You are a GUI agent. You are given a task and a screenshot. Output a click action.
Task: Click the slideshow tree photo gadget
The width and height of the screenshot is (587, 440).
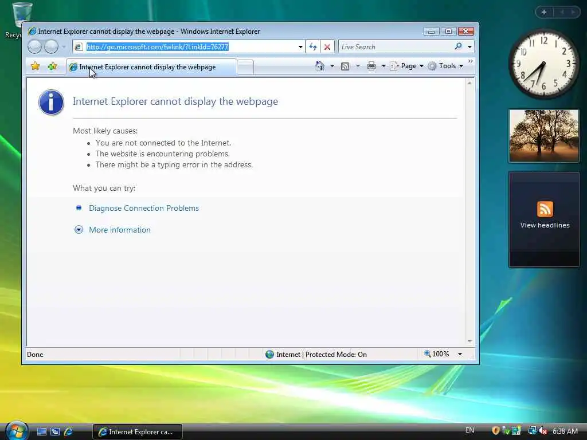click(544, 136)
